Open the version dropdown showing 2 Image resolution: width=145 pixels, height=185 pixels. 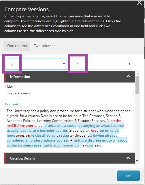(36, 64)
